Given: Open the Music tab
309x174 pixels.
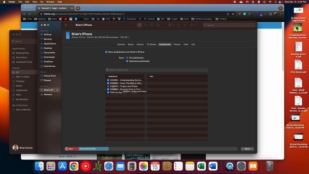Looking at the screenshot, I should [131, 44].
